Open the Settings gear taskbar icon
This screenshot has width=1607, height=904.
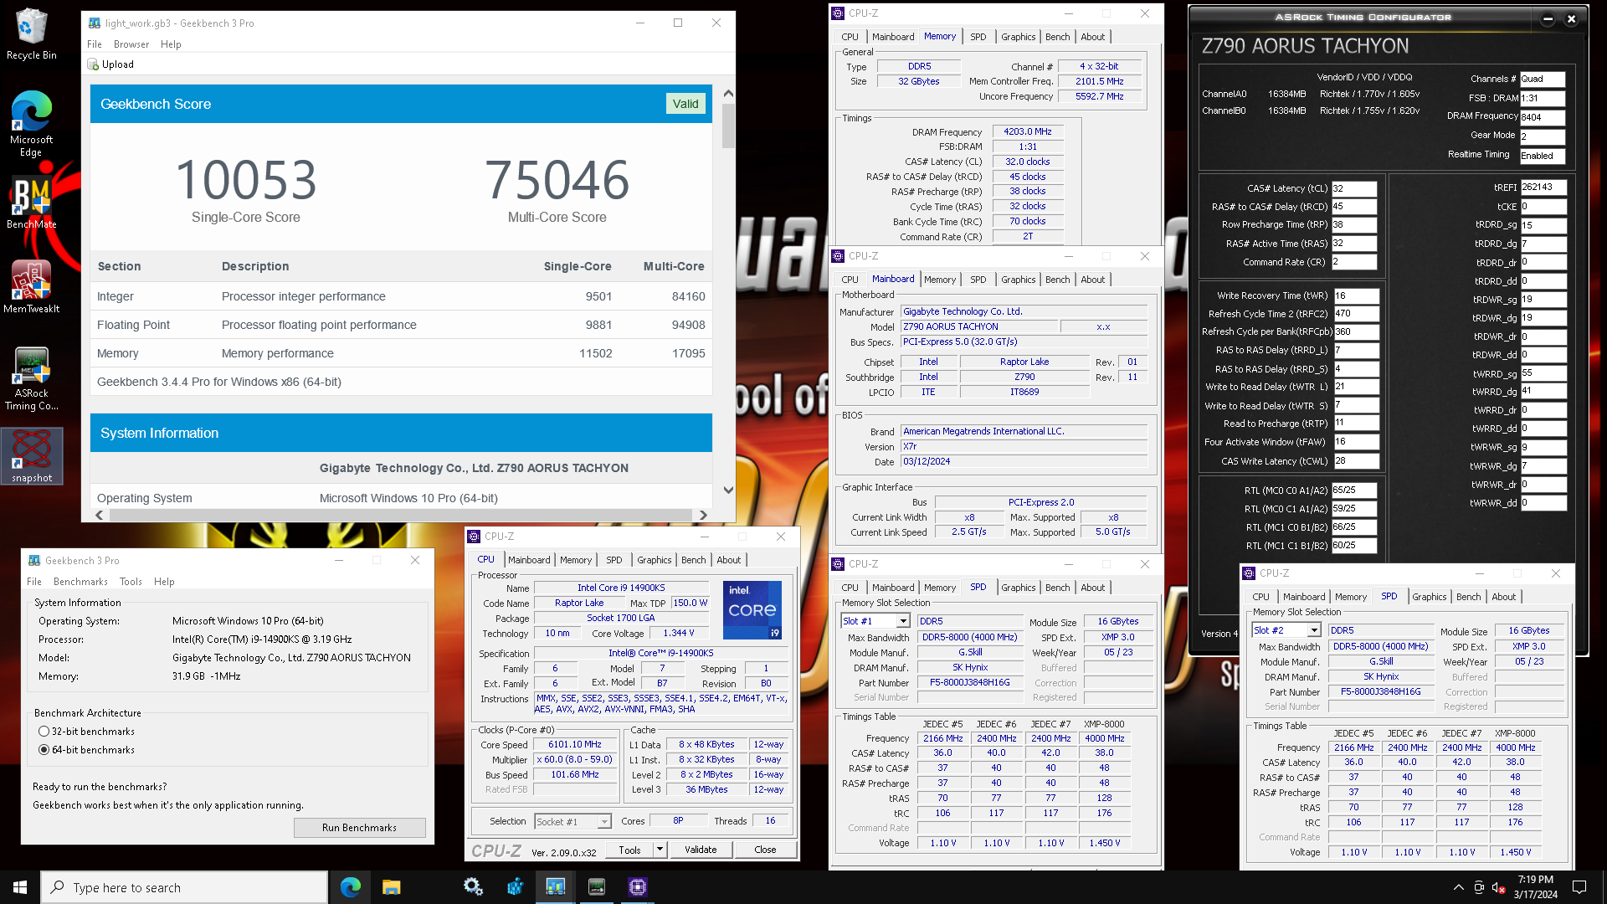click(x=473, y=887)
